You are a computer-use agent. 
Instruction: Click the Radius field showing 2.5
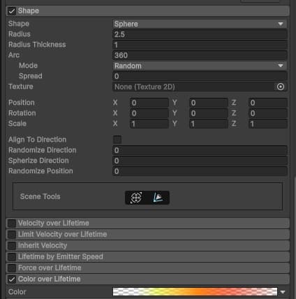pyautogui.click(x=200, y=34)
